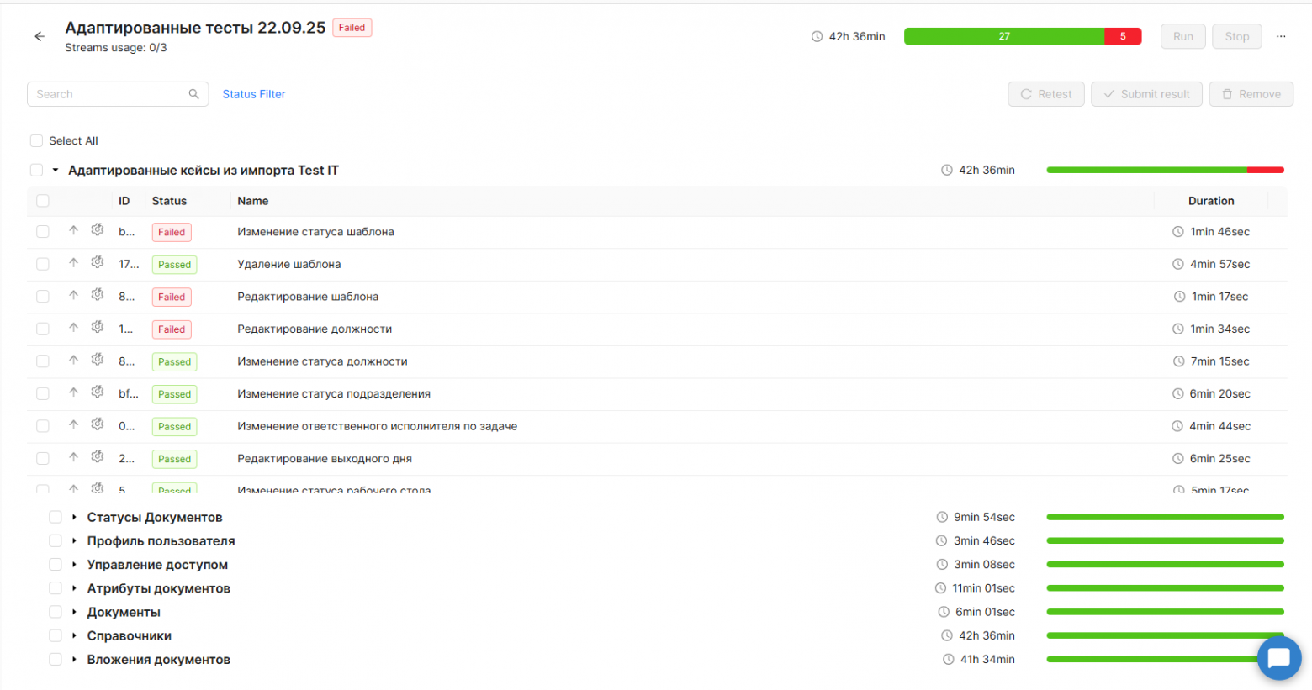Click up-arrow icon for Редактирование выходного дня row
This screenshot has width=1312, height=690.
tap(74, 457)
